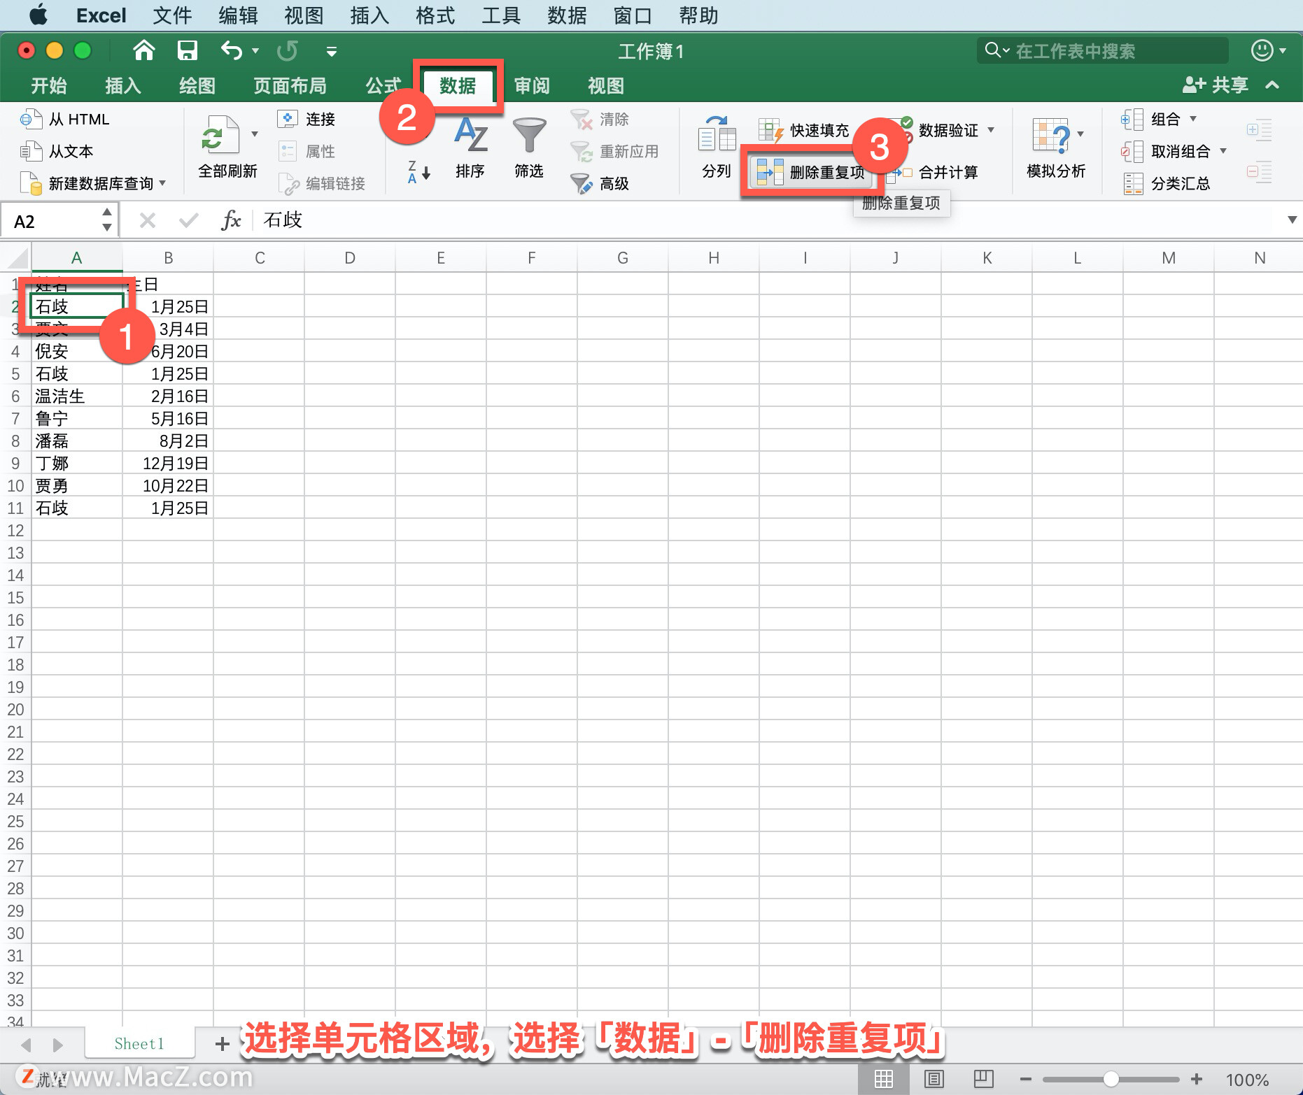Toggle Filter (筛选) funnel

tap(529, 148)
